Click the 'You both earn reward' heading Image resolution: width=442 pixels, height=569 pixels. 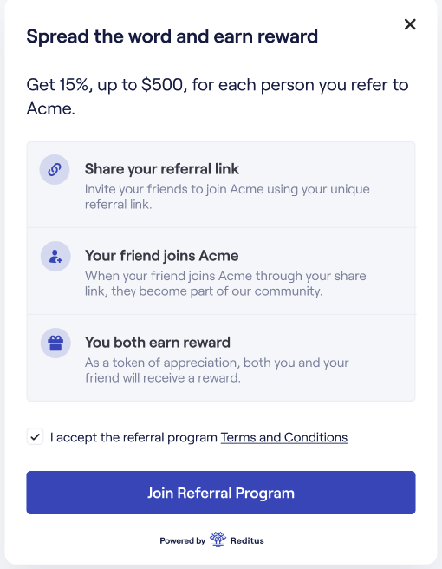click(x=158, y=343)
